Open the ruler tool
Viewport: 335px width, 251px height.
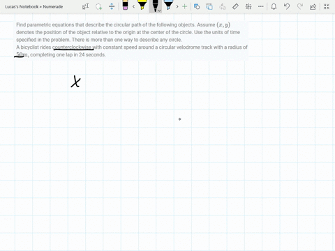pos(235,6)
